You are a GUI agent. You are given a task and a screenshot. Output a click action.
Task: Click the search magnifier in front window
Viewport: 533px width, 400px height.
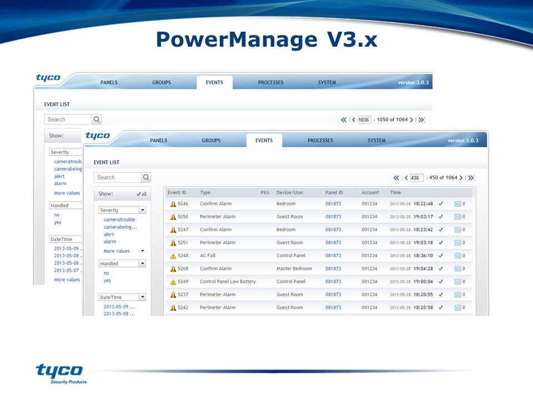(146, 177)
